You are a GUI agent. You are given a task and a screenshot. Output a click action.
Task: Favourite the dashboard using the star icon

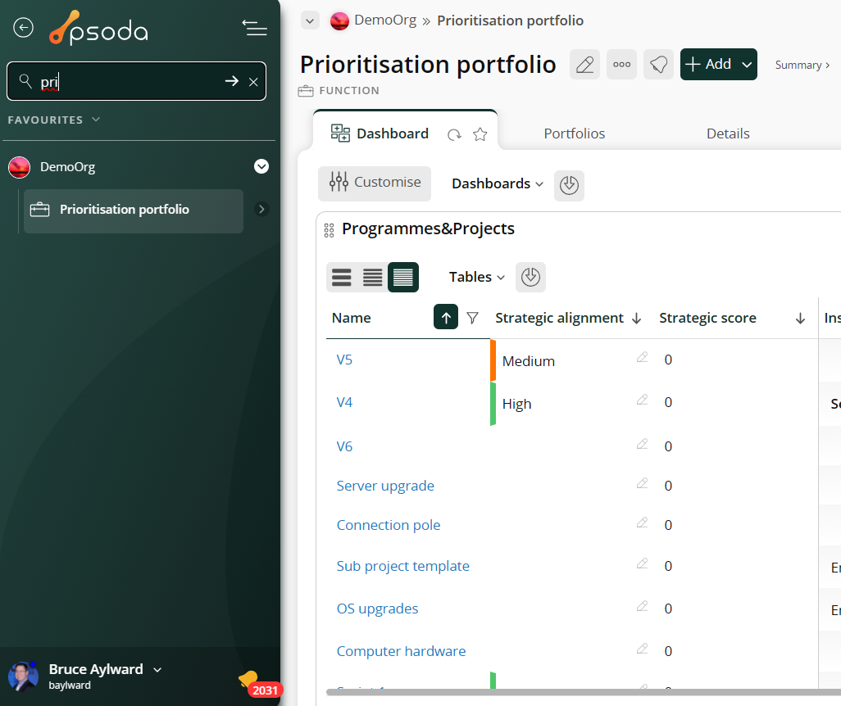click(480, 134)
